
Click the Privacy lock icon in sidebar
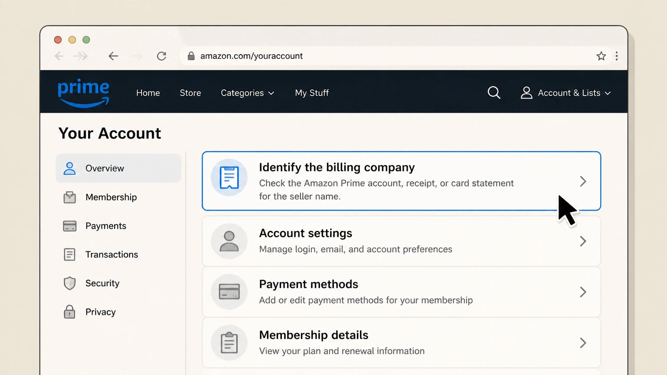[x=69, y=312]
